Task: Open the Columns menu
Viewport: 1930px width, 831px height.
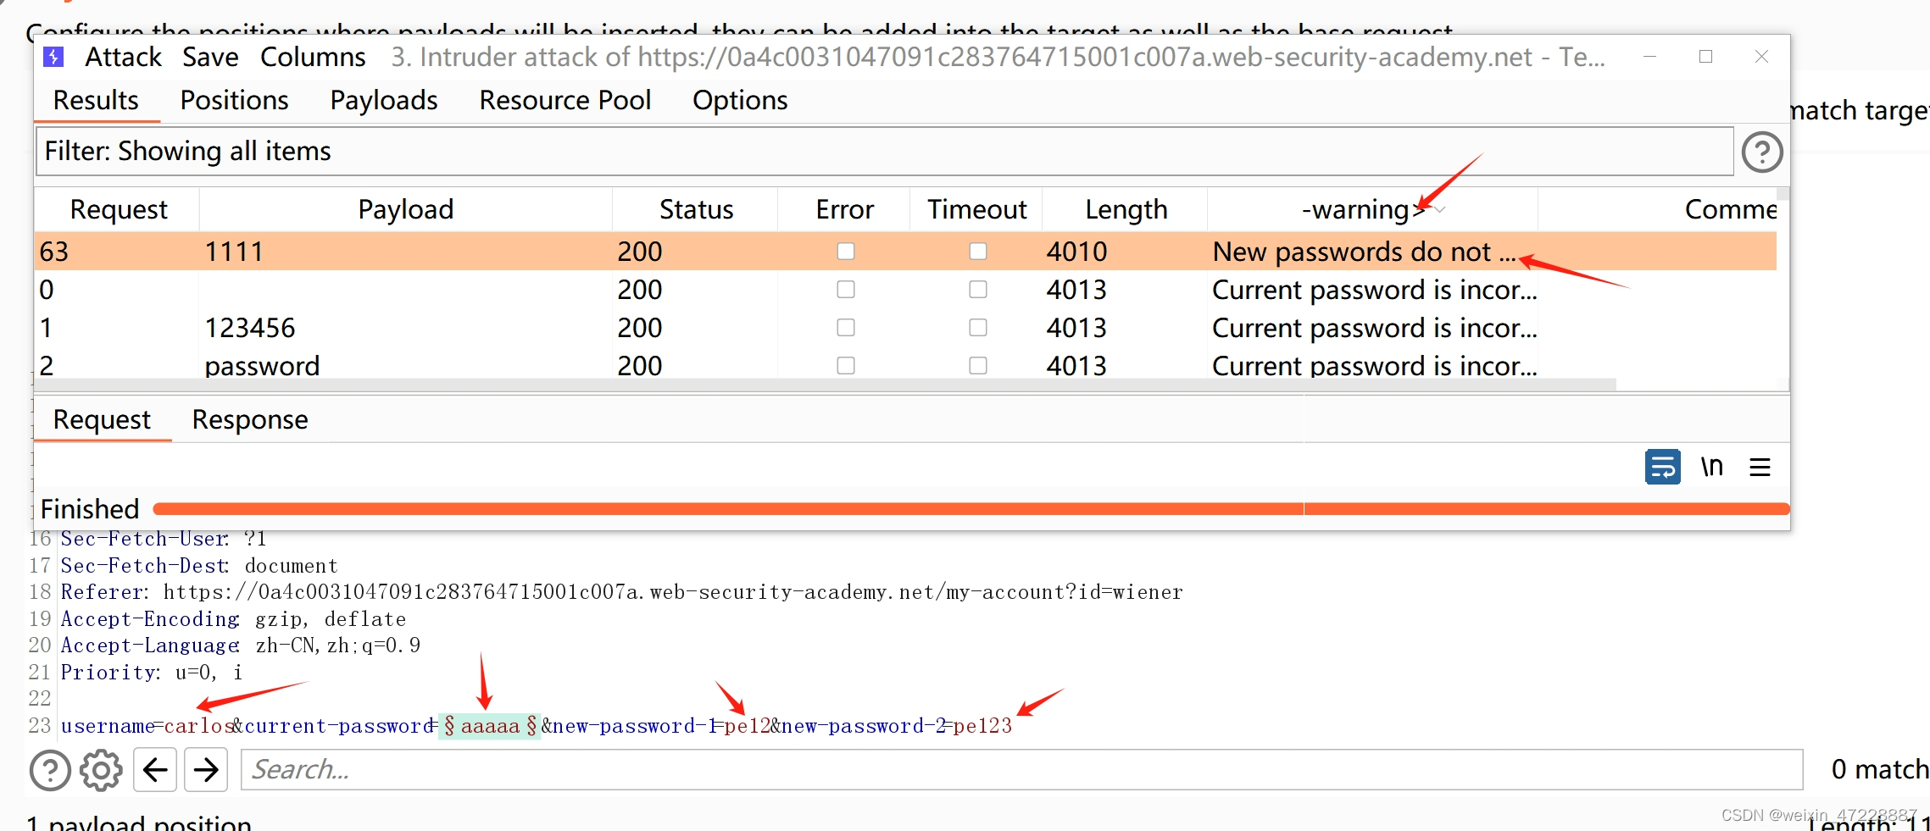Action: click(x=313, y=57)
